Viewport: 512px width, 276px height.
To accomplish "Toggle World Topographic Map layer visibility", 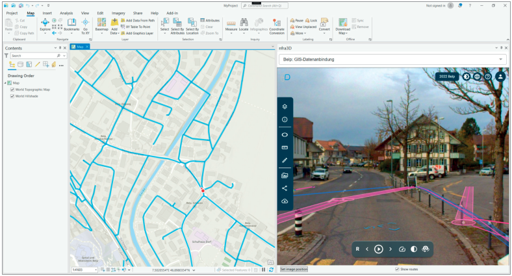I will 12,90.
